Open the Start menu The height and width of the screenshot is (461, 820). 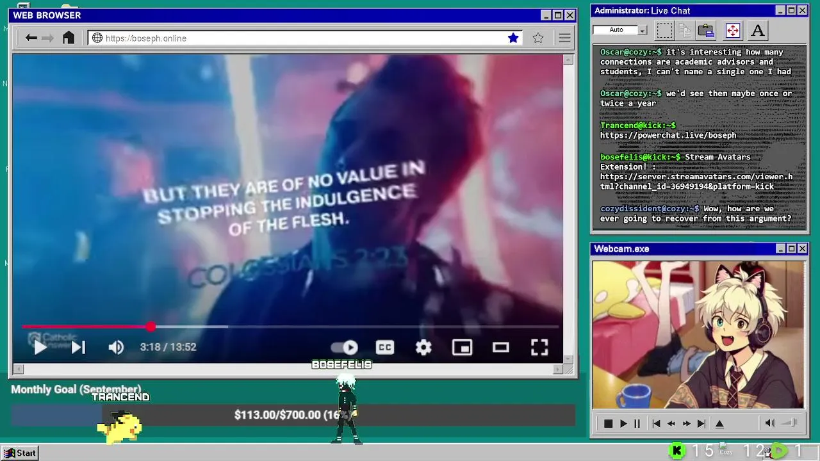pos(20,453)
